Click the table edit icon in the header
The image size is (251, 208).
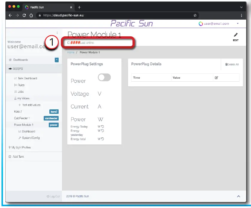point(216,78)
